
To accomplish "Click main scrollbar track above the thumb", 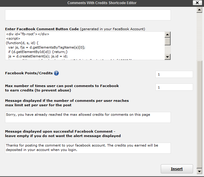I will tap(199, 36).
